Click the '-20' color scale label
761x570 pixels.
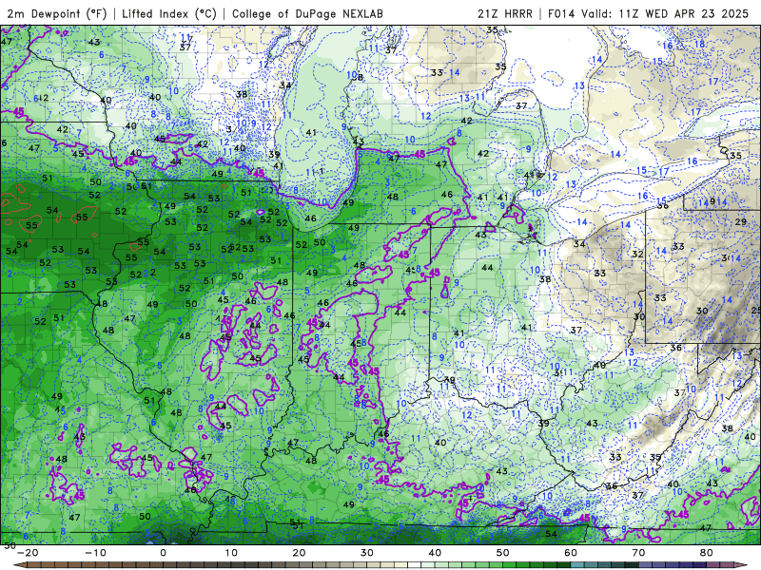(x=28, y=553)
